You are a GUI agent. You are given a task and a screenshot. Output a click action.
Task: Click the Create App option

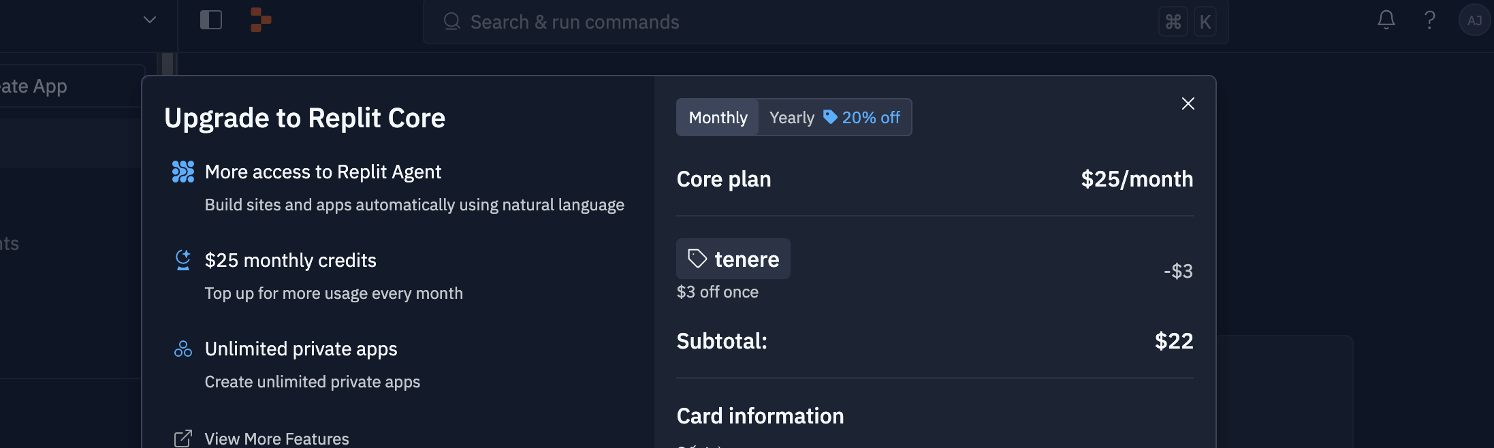(33, 85)
